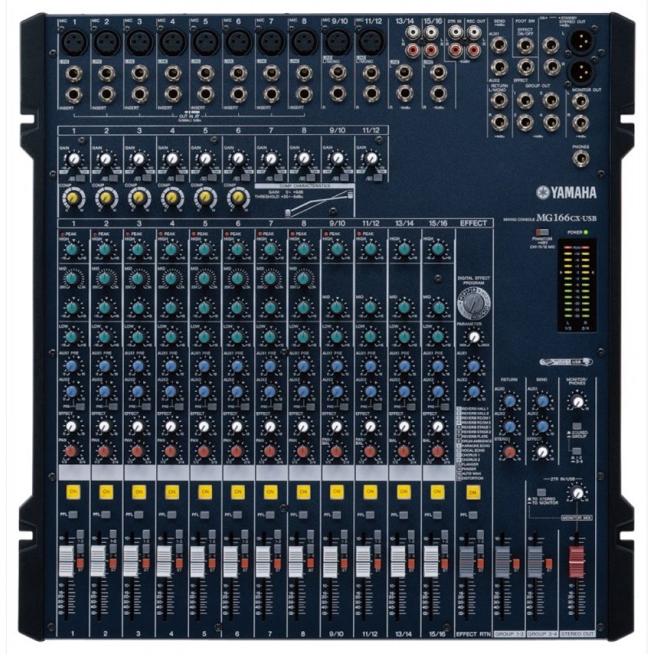Viewport: 654px width, 654px height.
Task: Click the yellow COMP knob on channel 3
Action: click(138, 197)
